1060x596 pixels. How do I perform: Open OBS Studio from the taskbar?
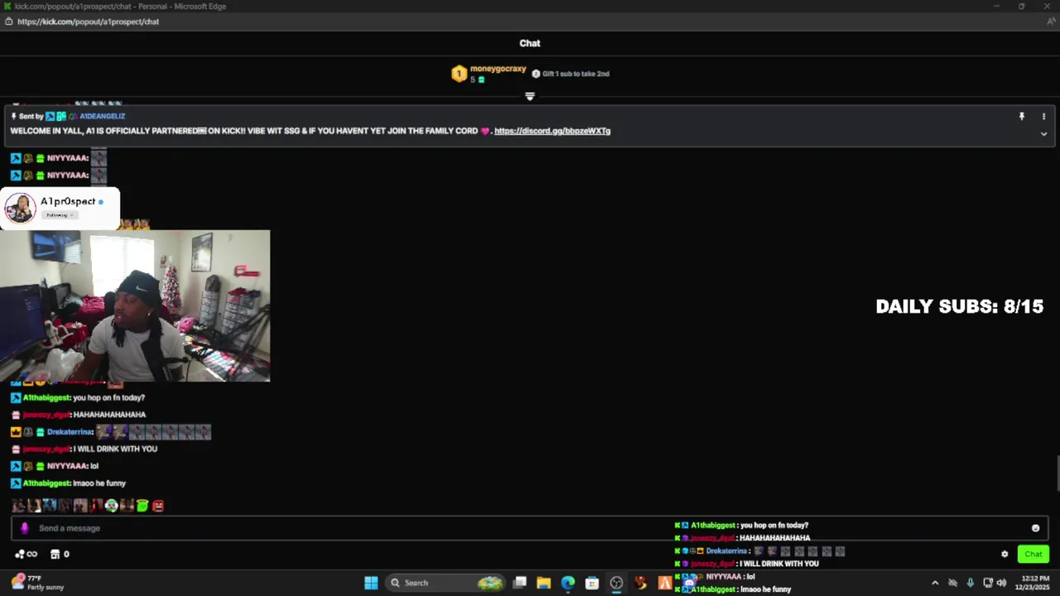coord(616,583)
